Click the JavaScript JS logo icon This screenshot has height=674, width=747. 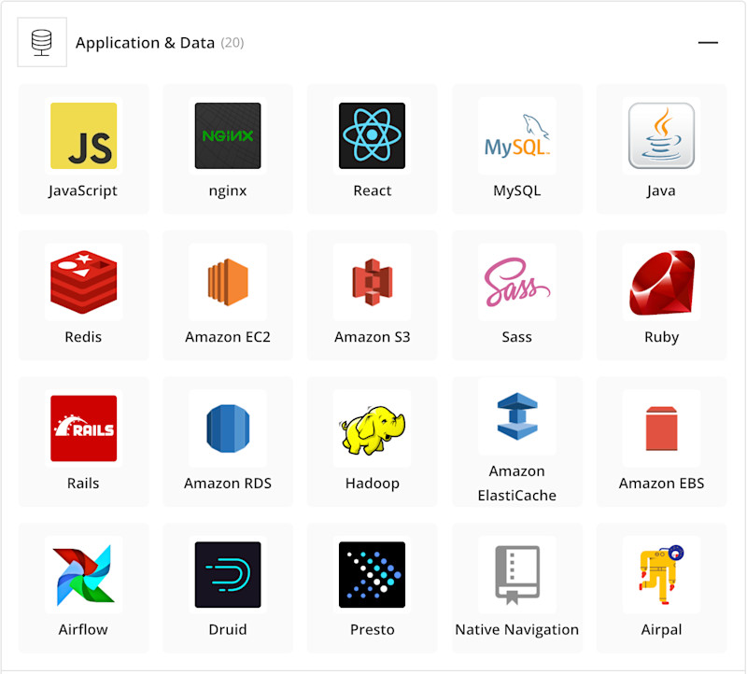[83, 135]
